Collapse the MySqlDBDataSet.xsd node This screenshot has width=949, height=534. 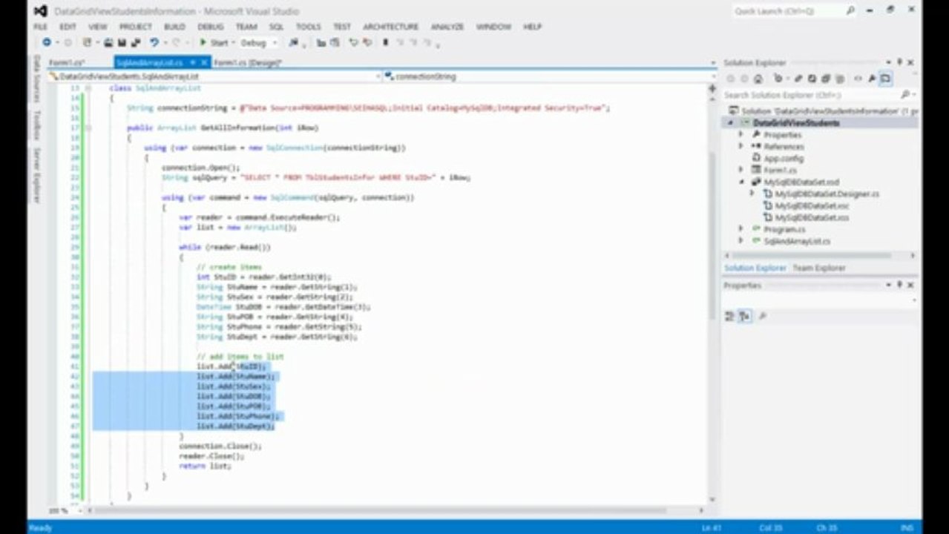click(741, 182)
